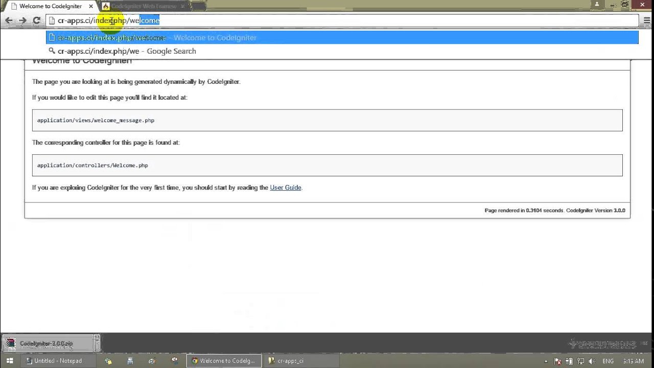
Task: Click the ENG language indicator
Action: click(608, 361)
